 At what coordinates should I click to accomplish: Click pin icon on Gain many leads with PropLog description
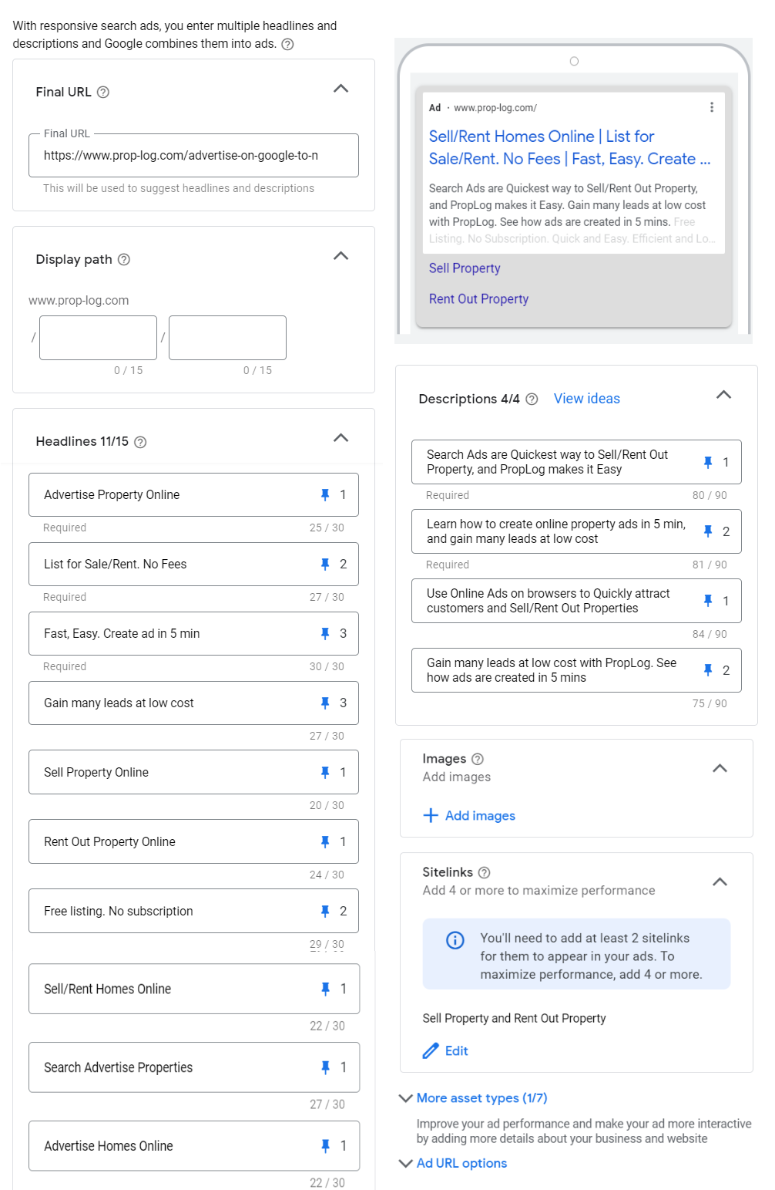click(708, 670)
